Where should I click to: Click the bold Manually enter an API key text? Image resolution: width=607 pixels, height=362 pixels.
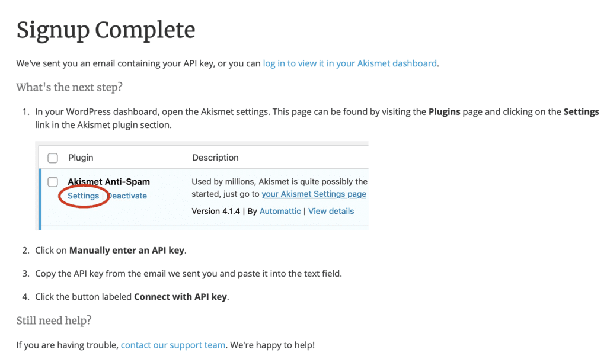[x=126, y=250]
